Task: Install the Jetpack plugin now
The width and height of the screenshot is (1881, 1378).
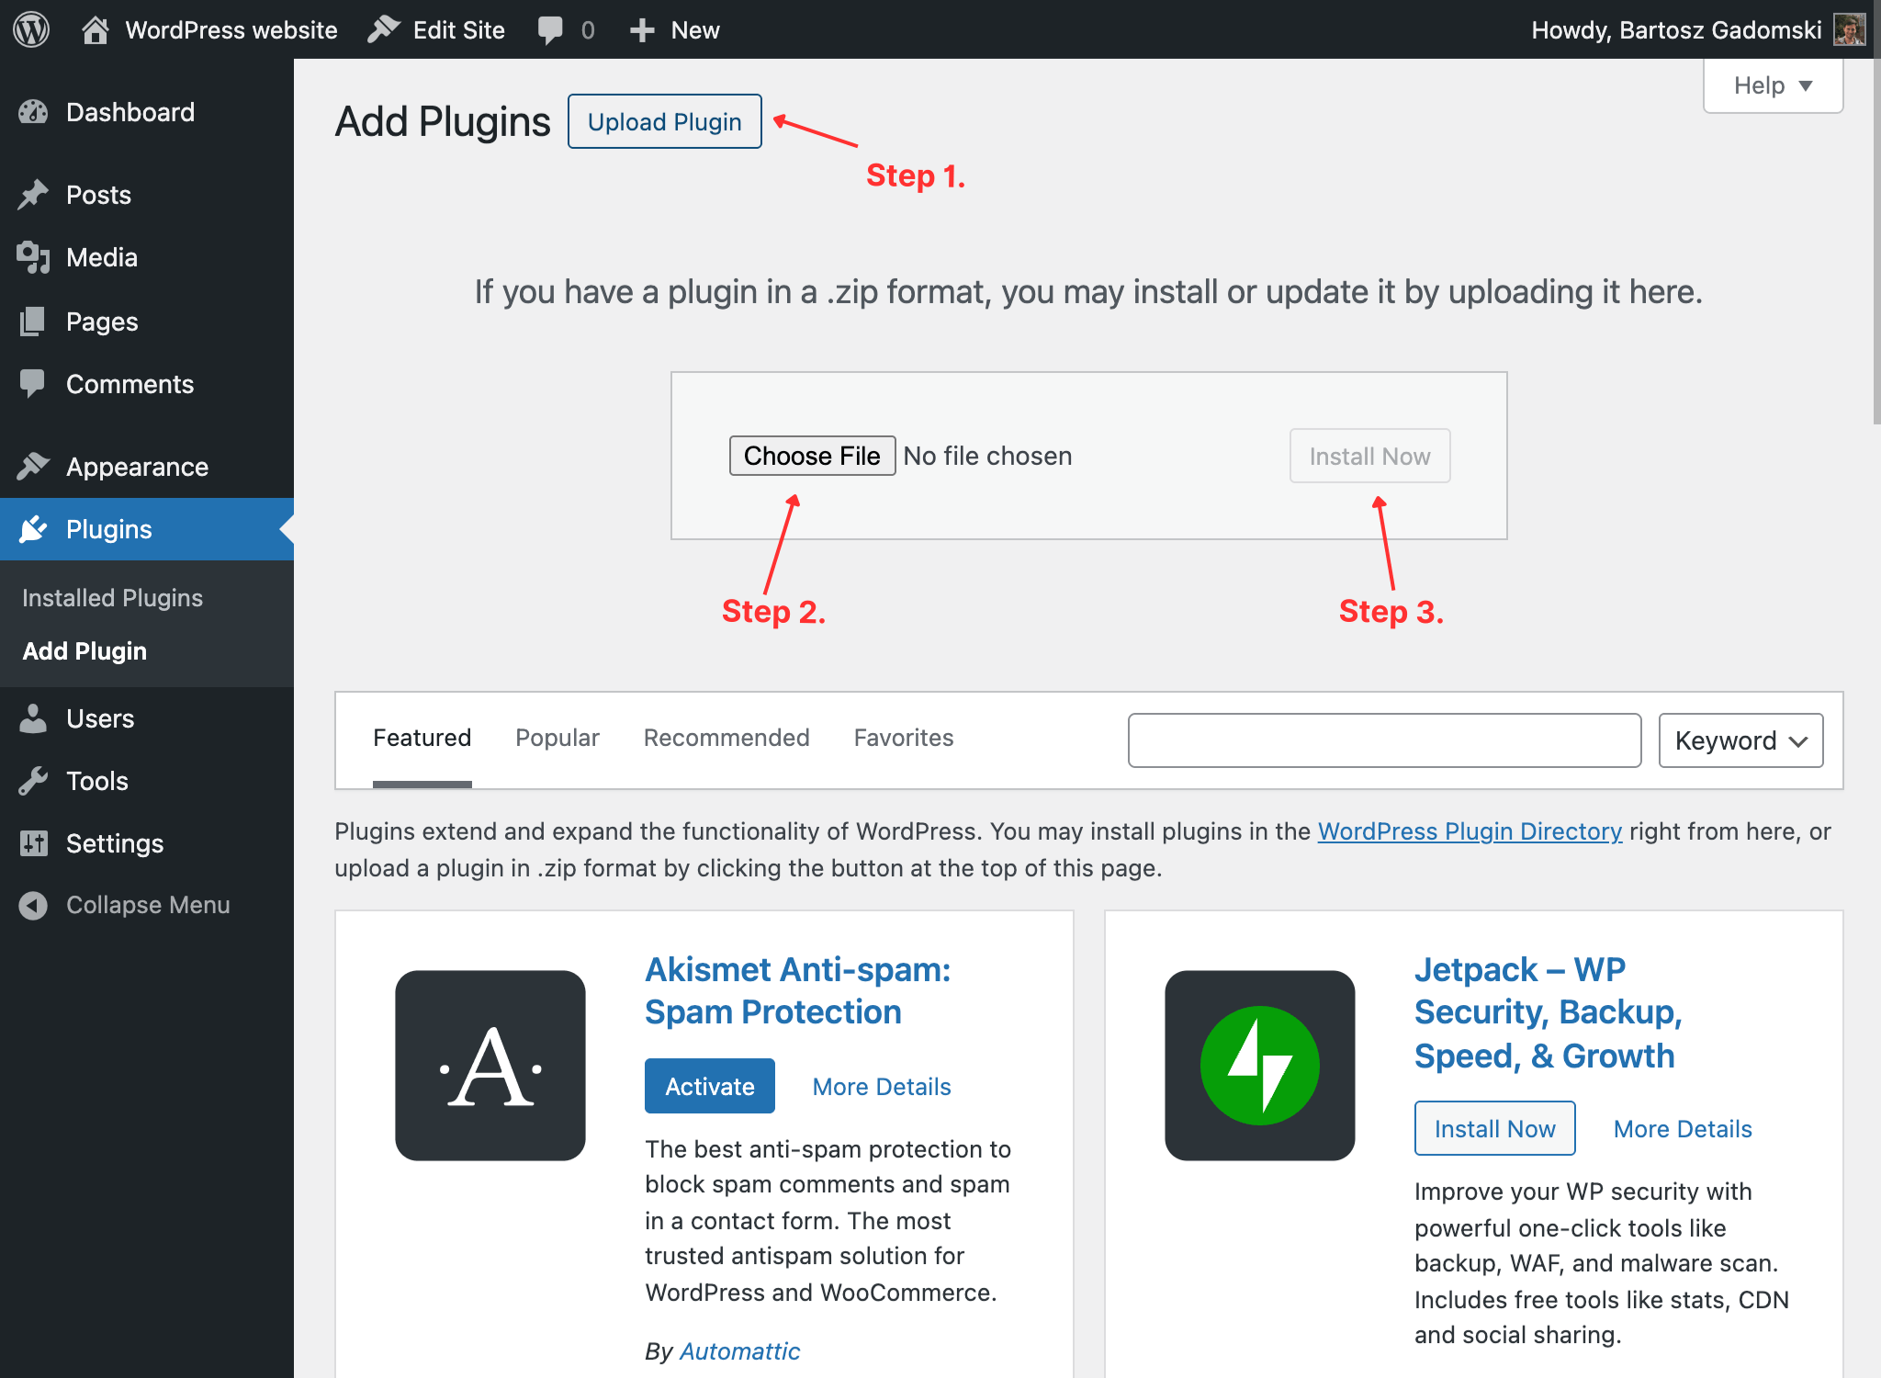Action: (1494, 1128)
